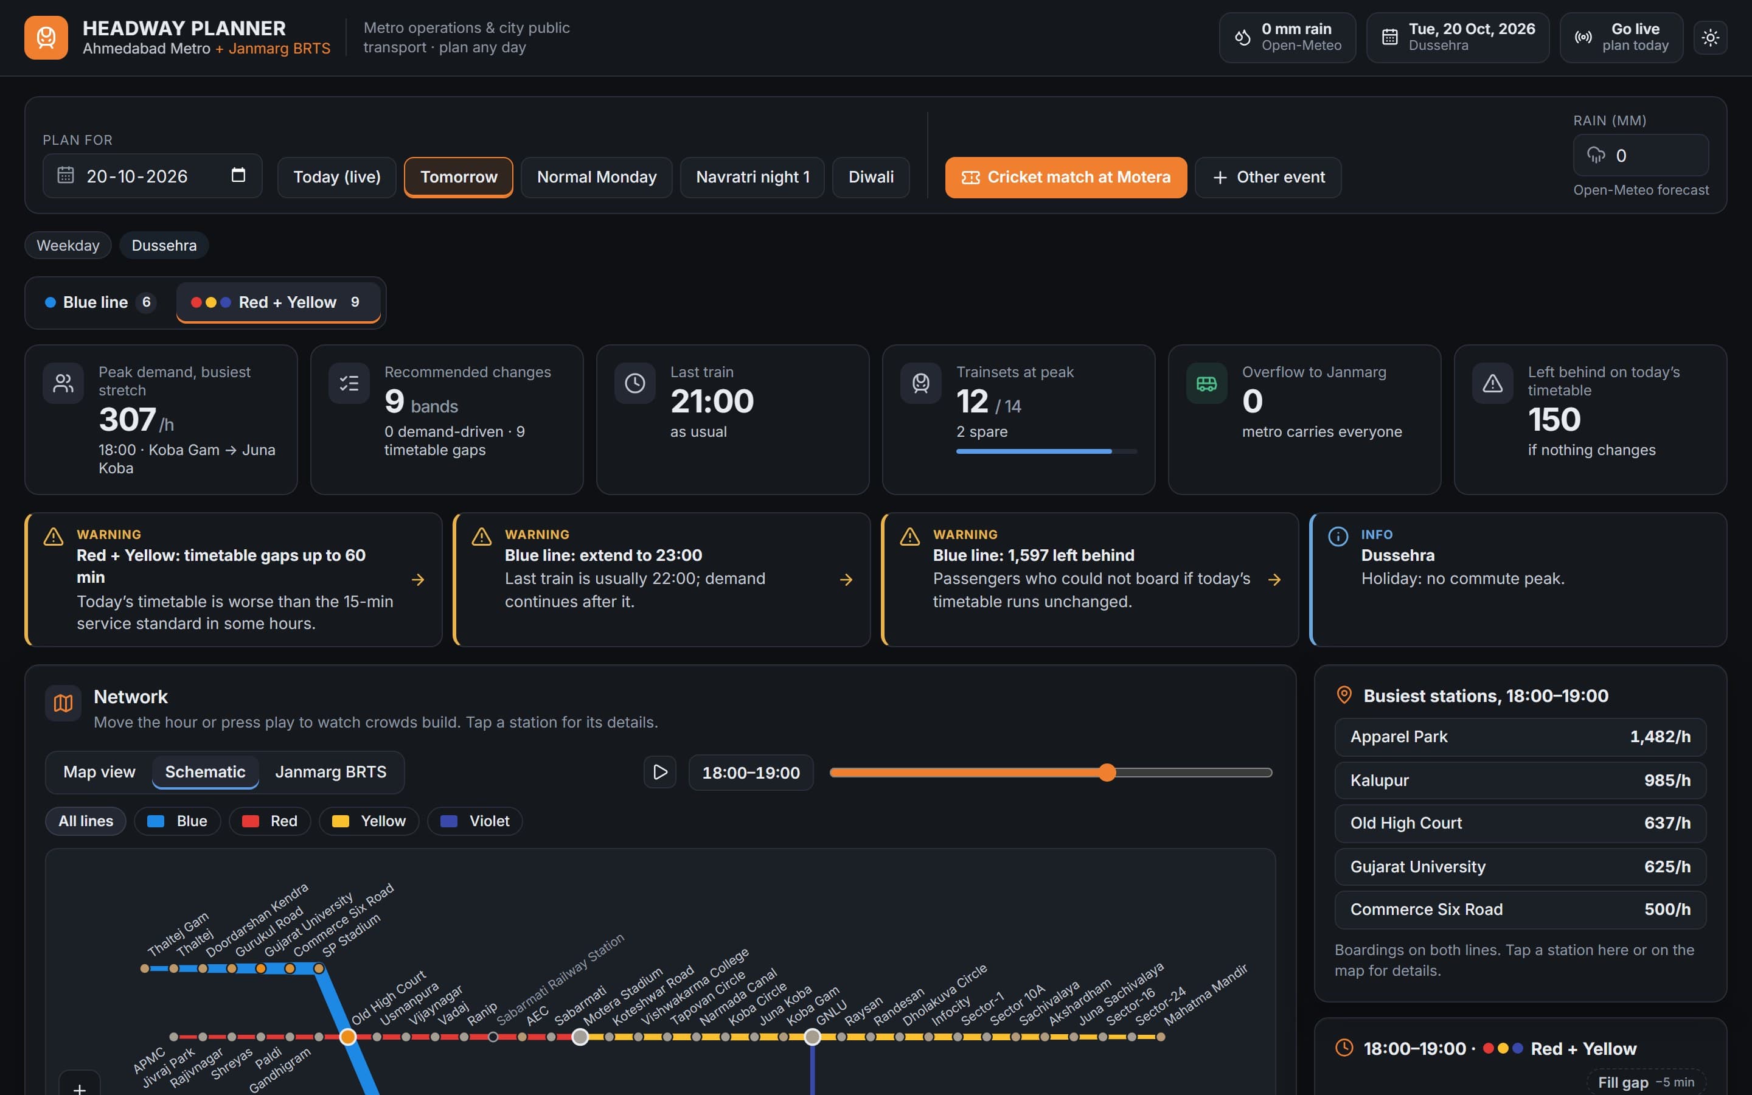Click the clock icon on Last train card
This screenshot has height=1095, width=1752.
(x=635, y=383)
